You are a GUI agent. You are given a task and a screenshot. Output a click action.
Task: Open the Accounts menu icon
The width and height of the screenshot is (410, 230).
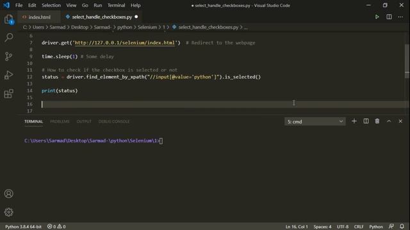point(8,194)
